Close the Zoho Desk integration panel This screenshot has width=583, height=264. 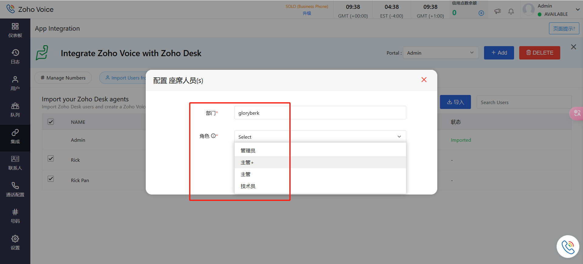click(x=573, y=47)
